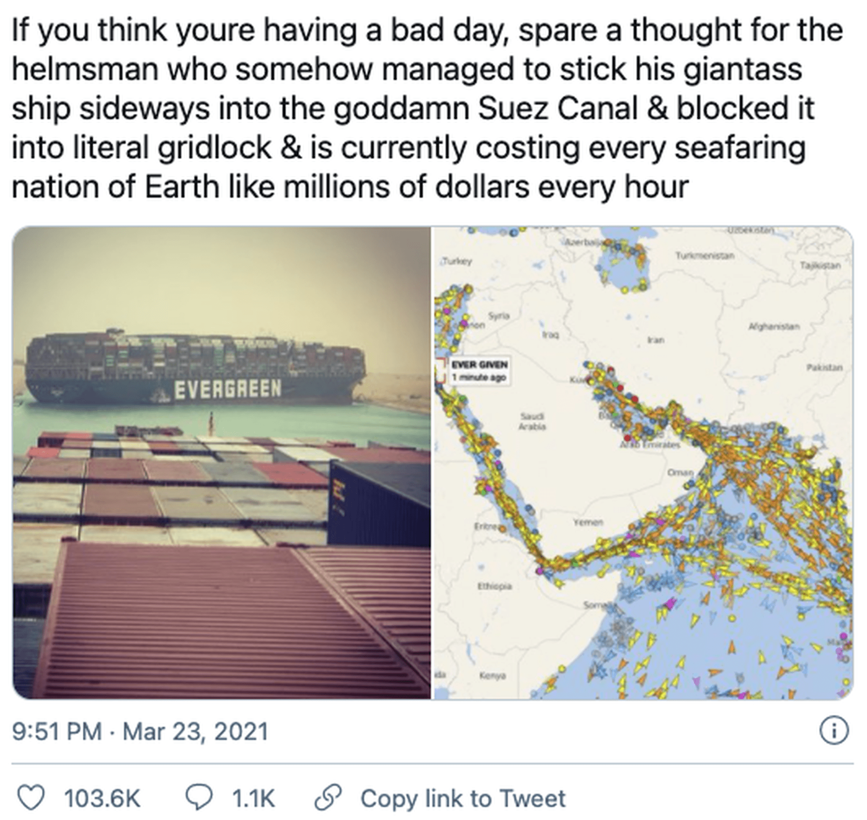Open the Evergreen ship photo
The image size is (867, 820).
point(221,463)
